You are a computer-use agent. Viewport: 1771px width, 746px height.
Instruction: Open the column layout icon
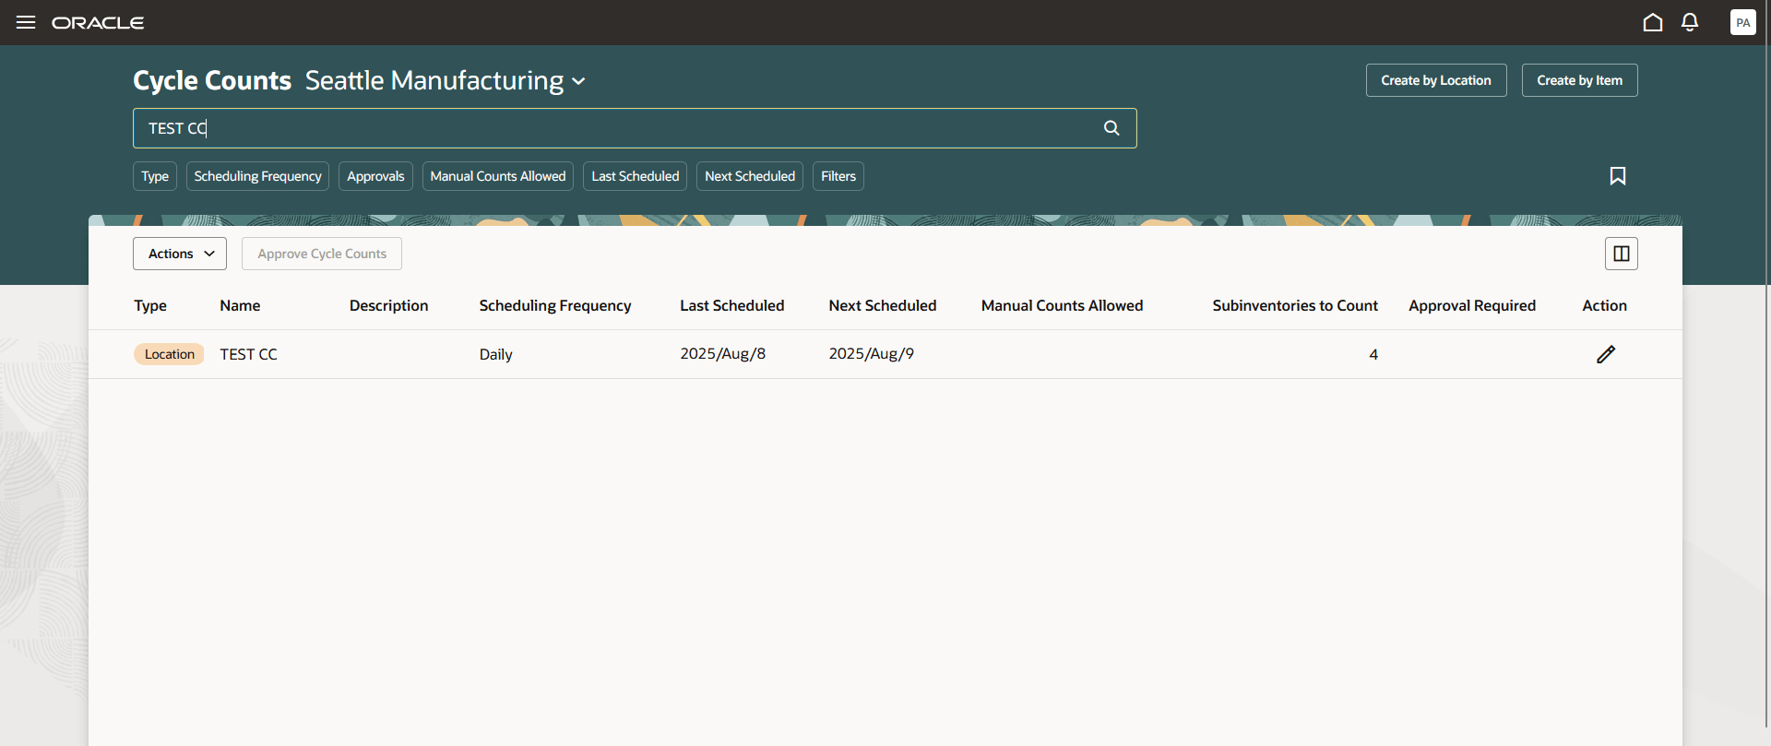pyautogui.click(x=1622, y=254)
